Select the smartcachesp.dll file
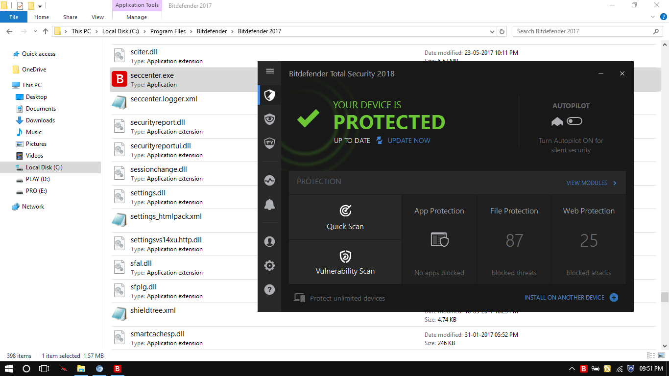 (x=384, y=338)
